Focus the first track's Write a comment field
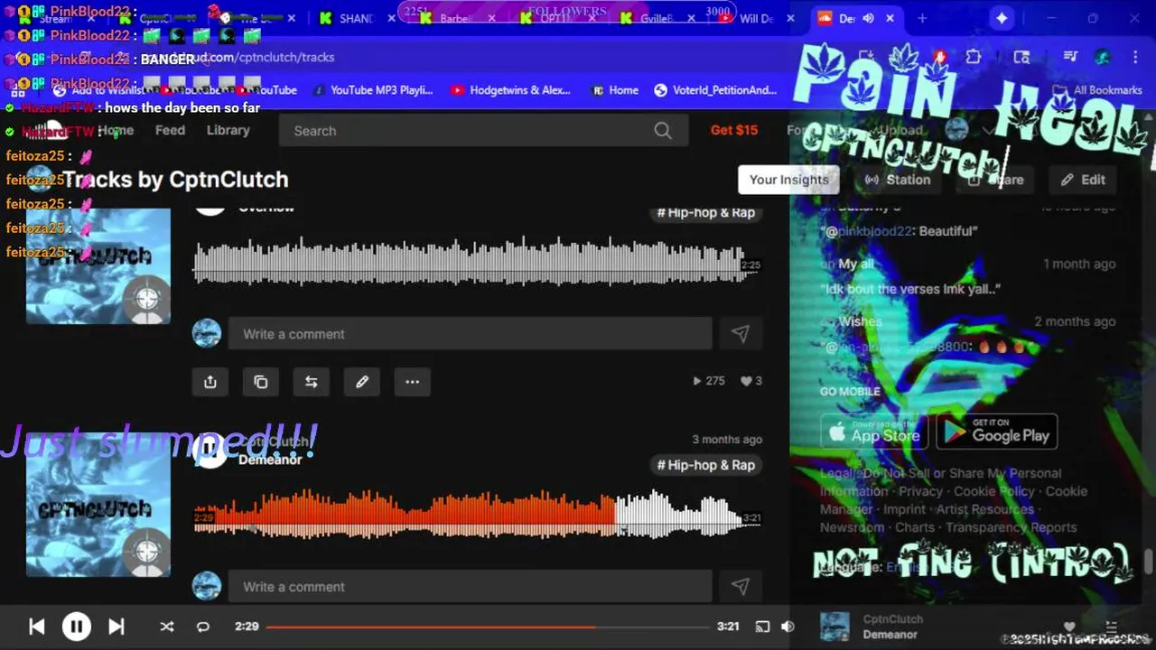The image size is (1156, 650). tap(470, 334)
